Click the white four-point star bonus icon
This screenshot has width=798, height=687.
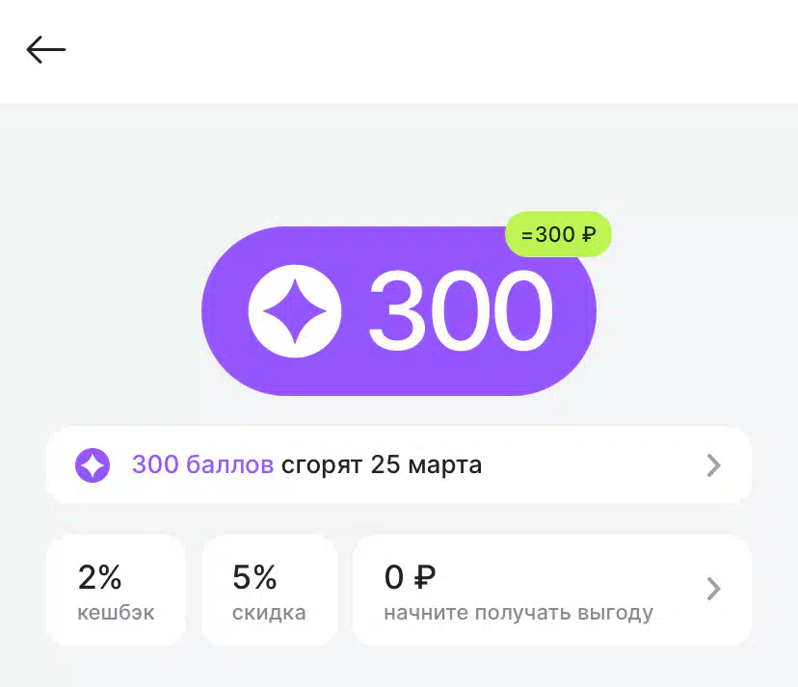[x=295, y=311]
